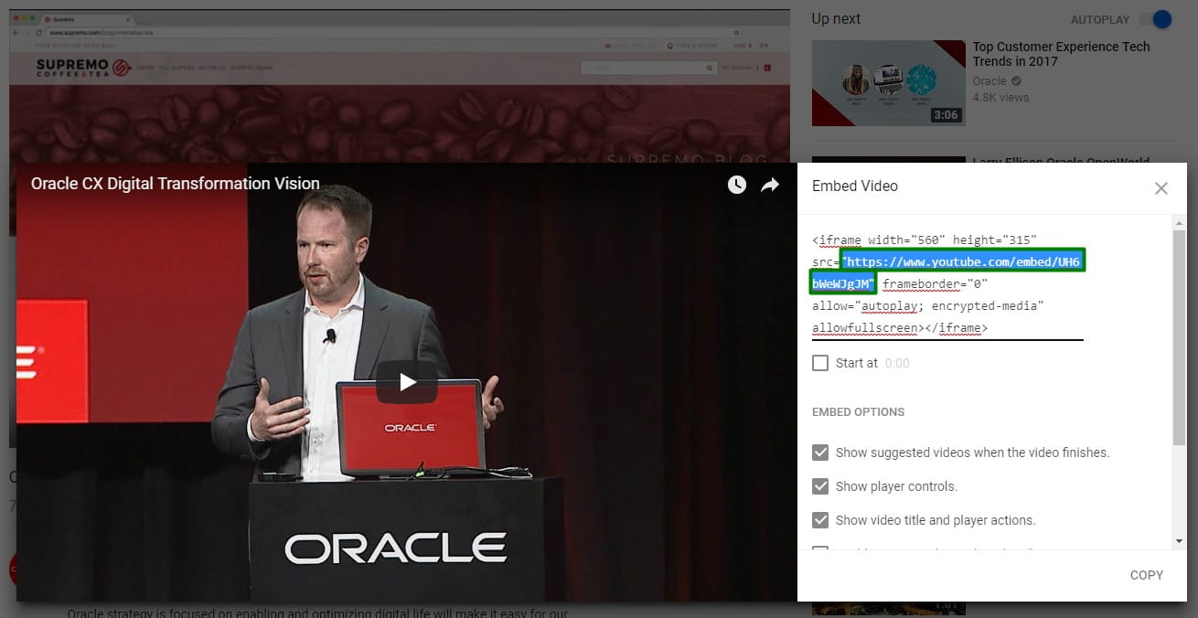Click the "Up next" heading text

(836, 19)
